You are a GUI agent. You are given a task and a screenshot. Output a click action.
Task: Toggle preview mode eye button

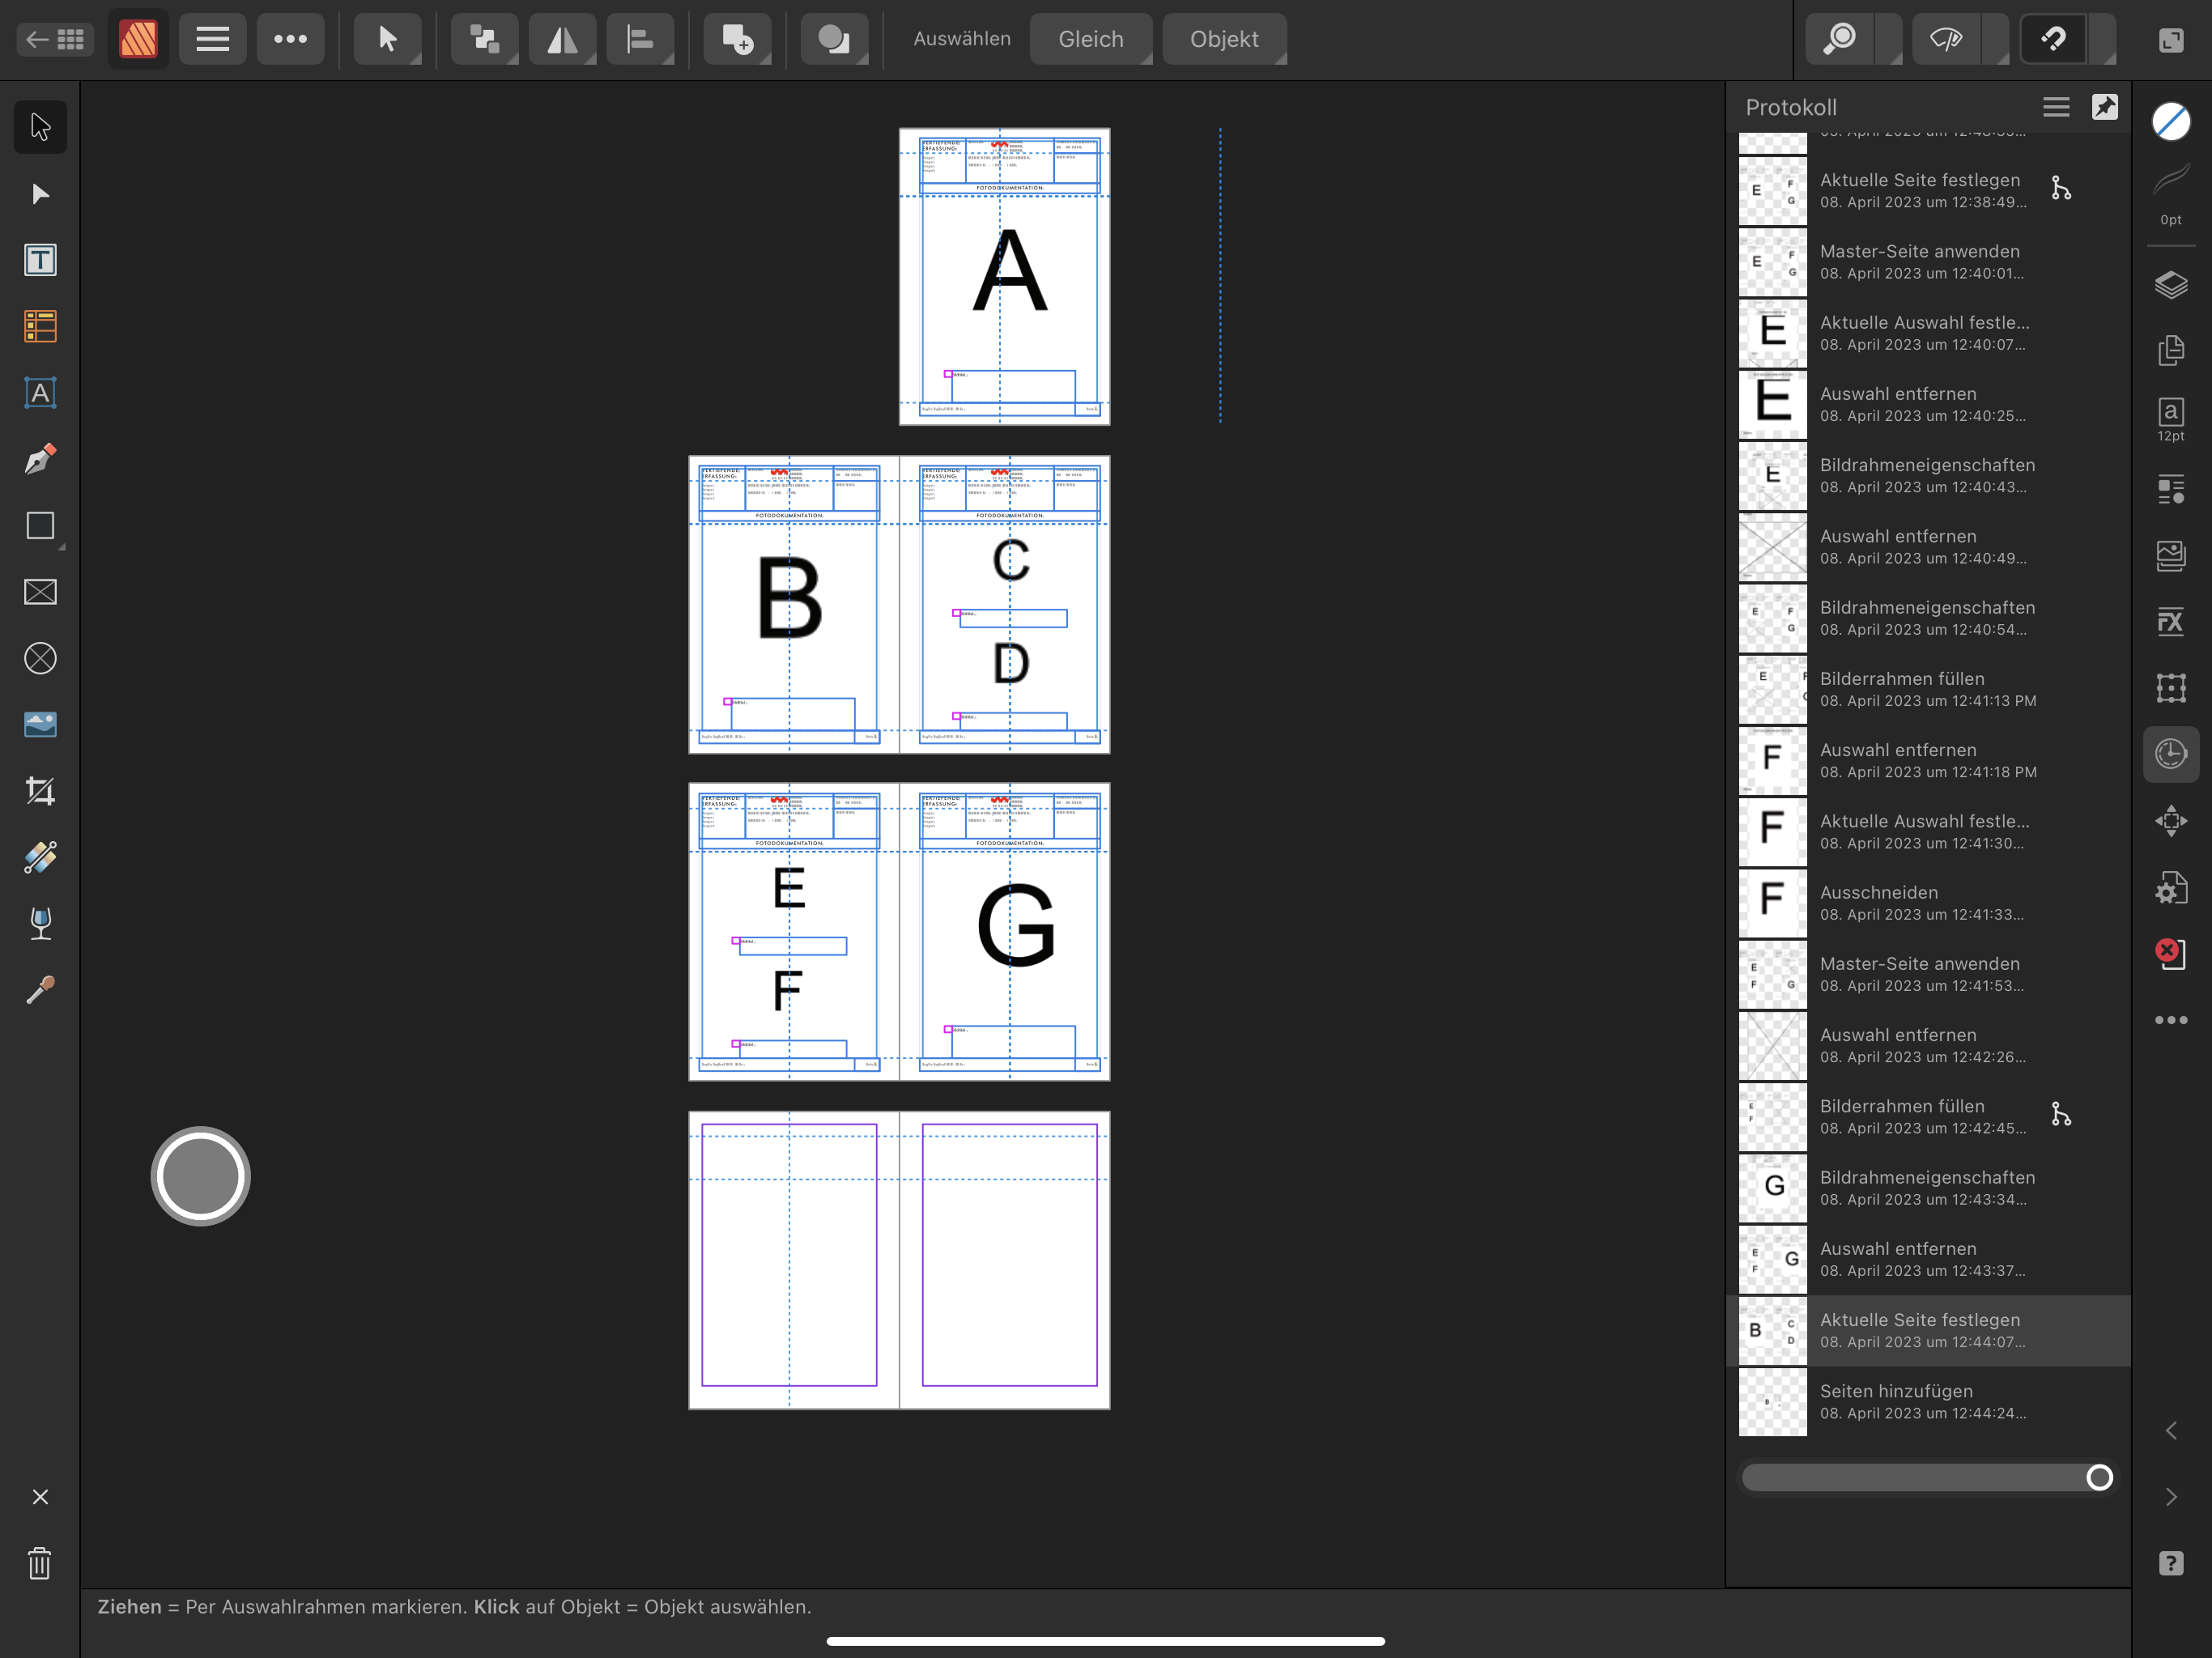click(x=1945, y=39)
